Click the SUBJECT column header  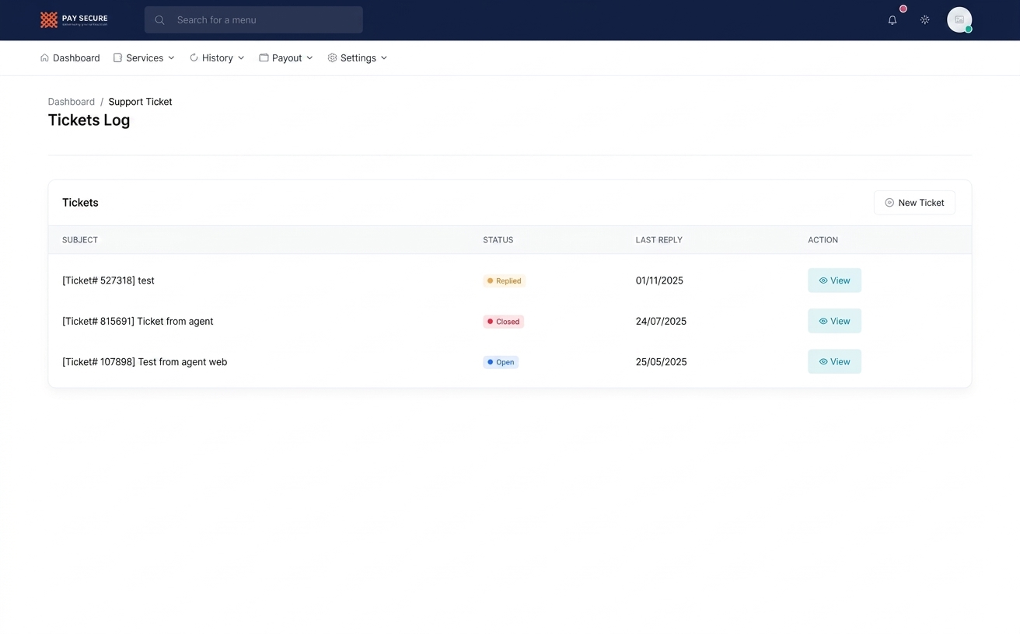[x=80, y=240]
